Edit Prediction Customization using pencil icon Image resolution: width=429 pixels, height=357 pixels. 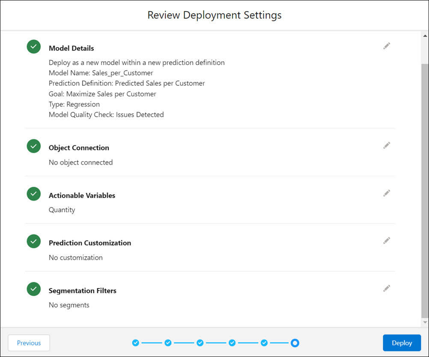[387, 241]
